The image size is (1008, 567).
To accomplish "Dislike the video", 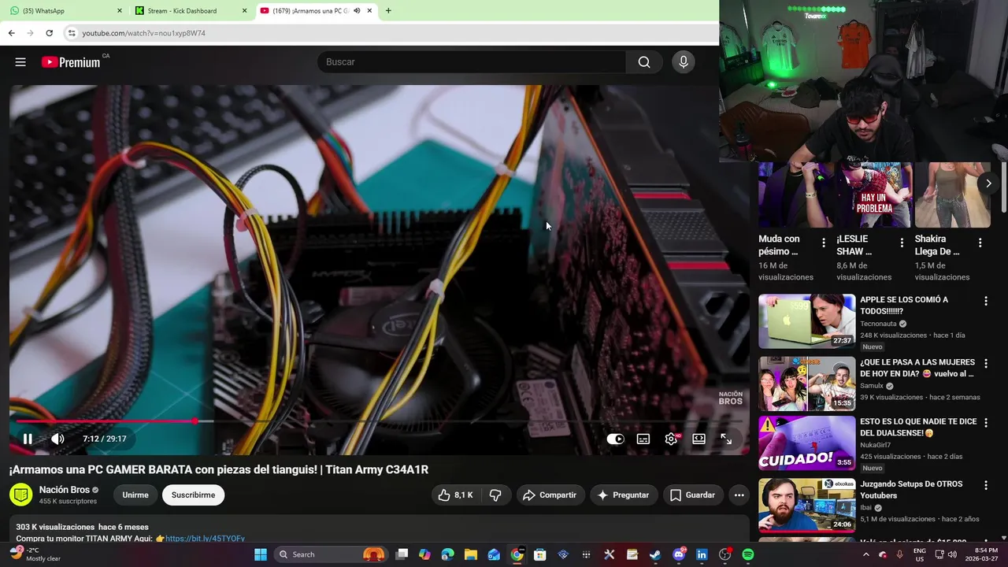I will click(495, 495).
